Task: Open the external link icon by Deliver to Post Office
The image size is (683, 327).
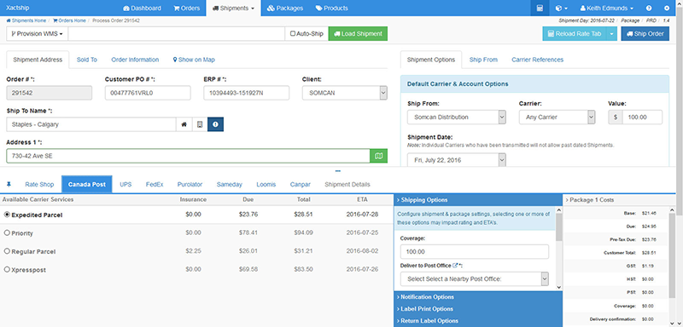Action: click(455, 266)
